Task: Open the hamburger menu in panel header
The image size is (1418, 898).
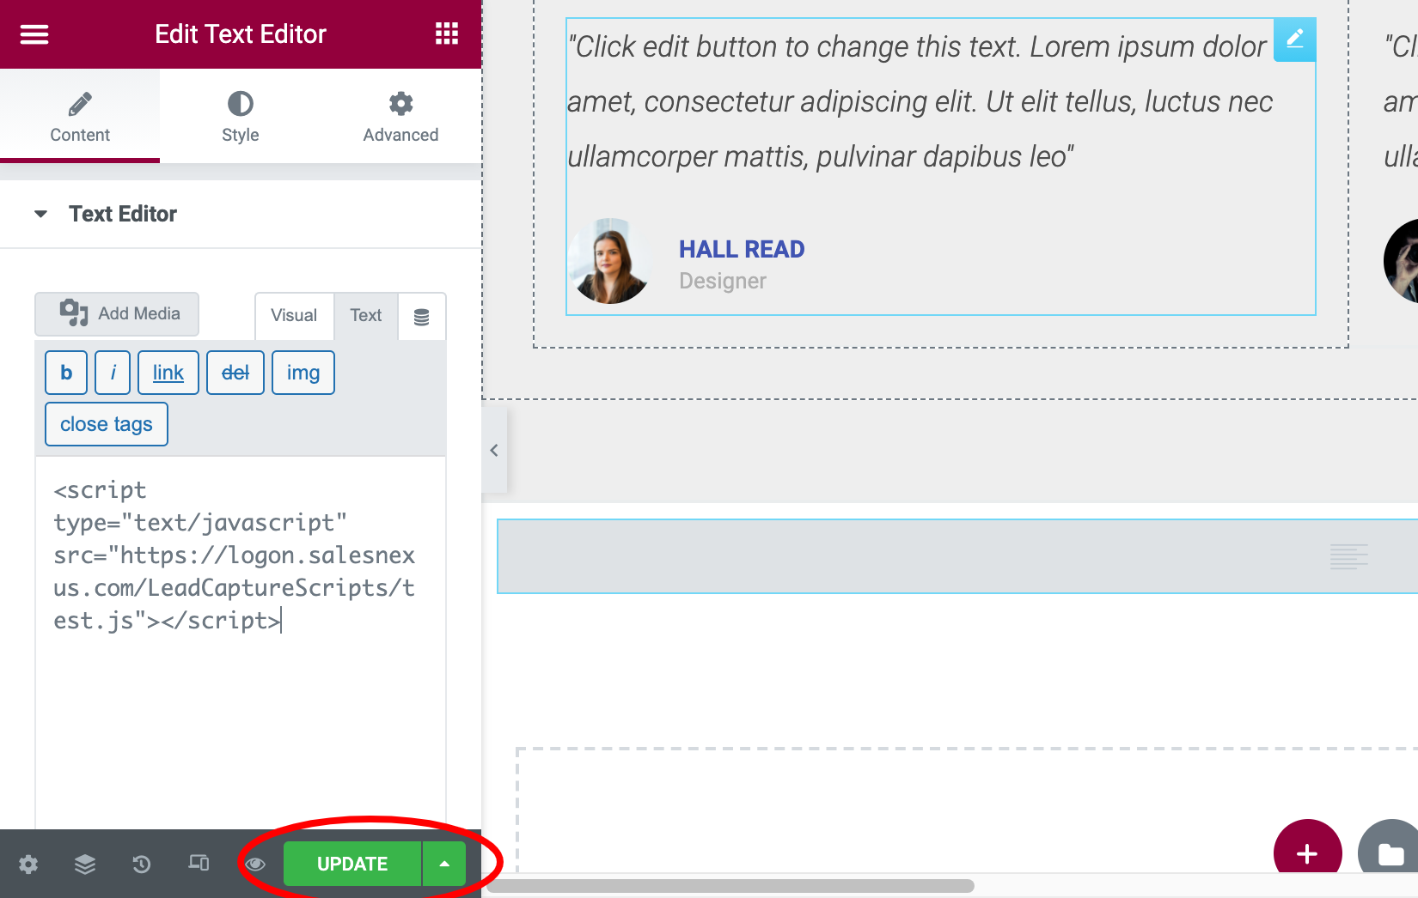Action: click(x=34, y=34)
